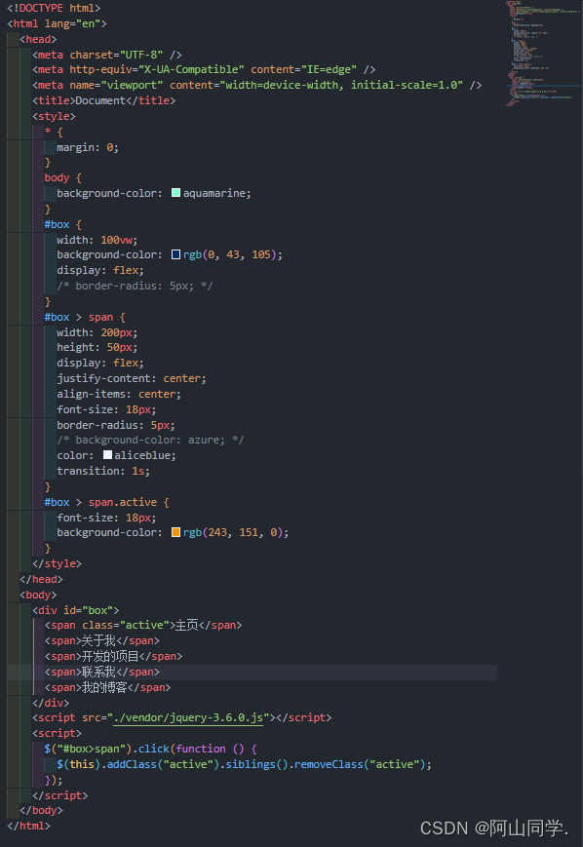Click the #box { selector line

(x=62, y=224)
